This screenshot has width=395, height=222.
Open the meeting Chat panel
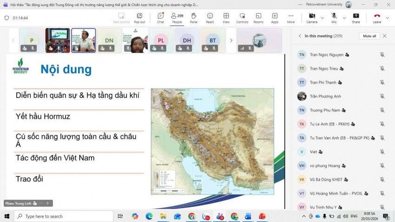160,18
